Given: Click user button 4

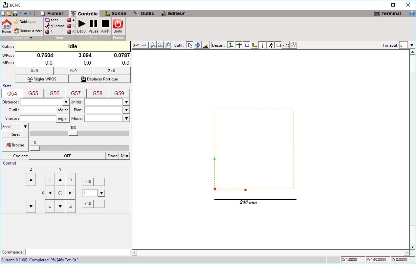Looking at the screenshot, I should pos(71,20).
